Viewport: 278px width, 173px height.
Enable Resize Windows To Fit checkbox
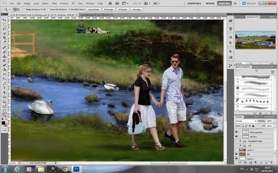25,10
